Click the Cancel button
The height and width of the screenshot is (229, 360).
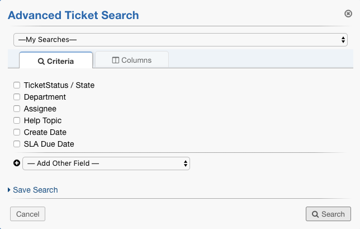point(27,214)
